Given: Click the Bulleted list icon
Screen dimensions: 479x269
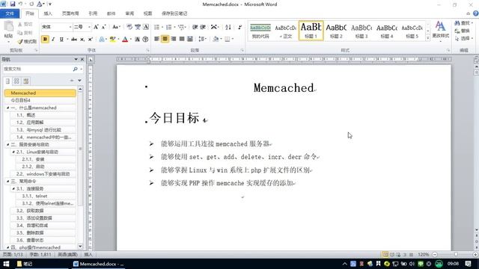Looking at the screenshot, I should click(156, 27).
